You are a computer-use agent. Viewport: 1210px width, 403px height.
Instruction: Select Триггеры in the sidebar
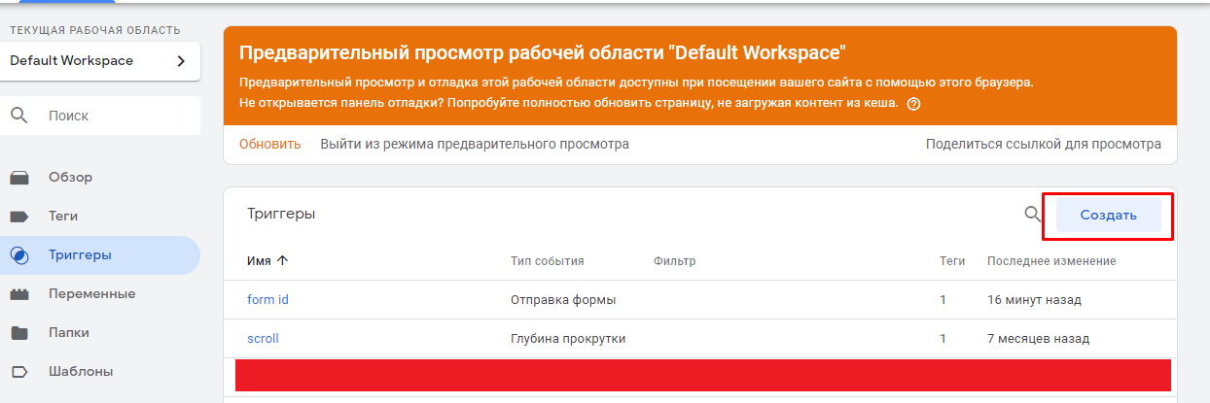click(x=100, y=255)
